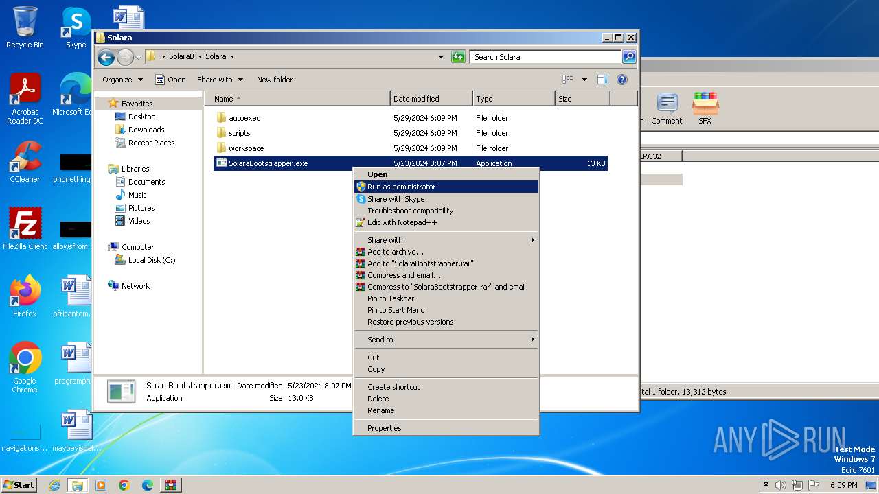Select the workspace folder

pos(247,148)
